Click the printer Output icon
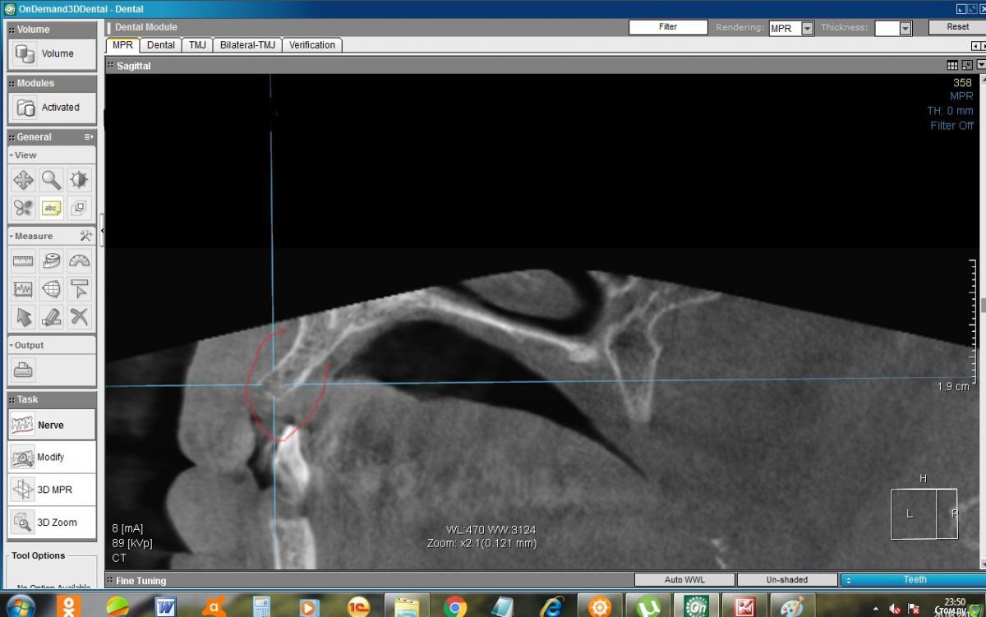Viewport: 986px width, 617px height. [24, 371]
